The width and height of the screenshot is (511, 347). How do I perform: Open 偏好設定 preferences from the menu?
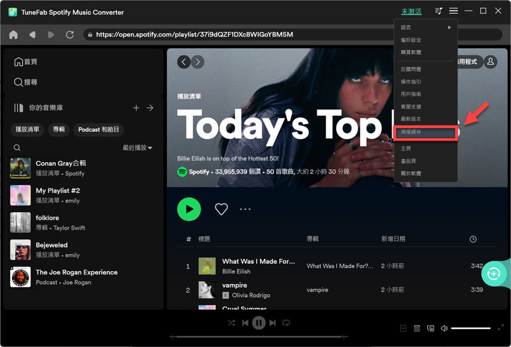point(426,40)
